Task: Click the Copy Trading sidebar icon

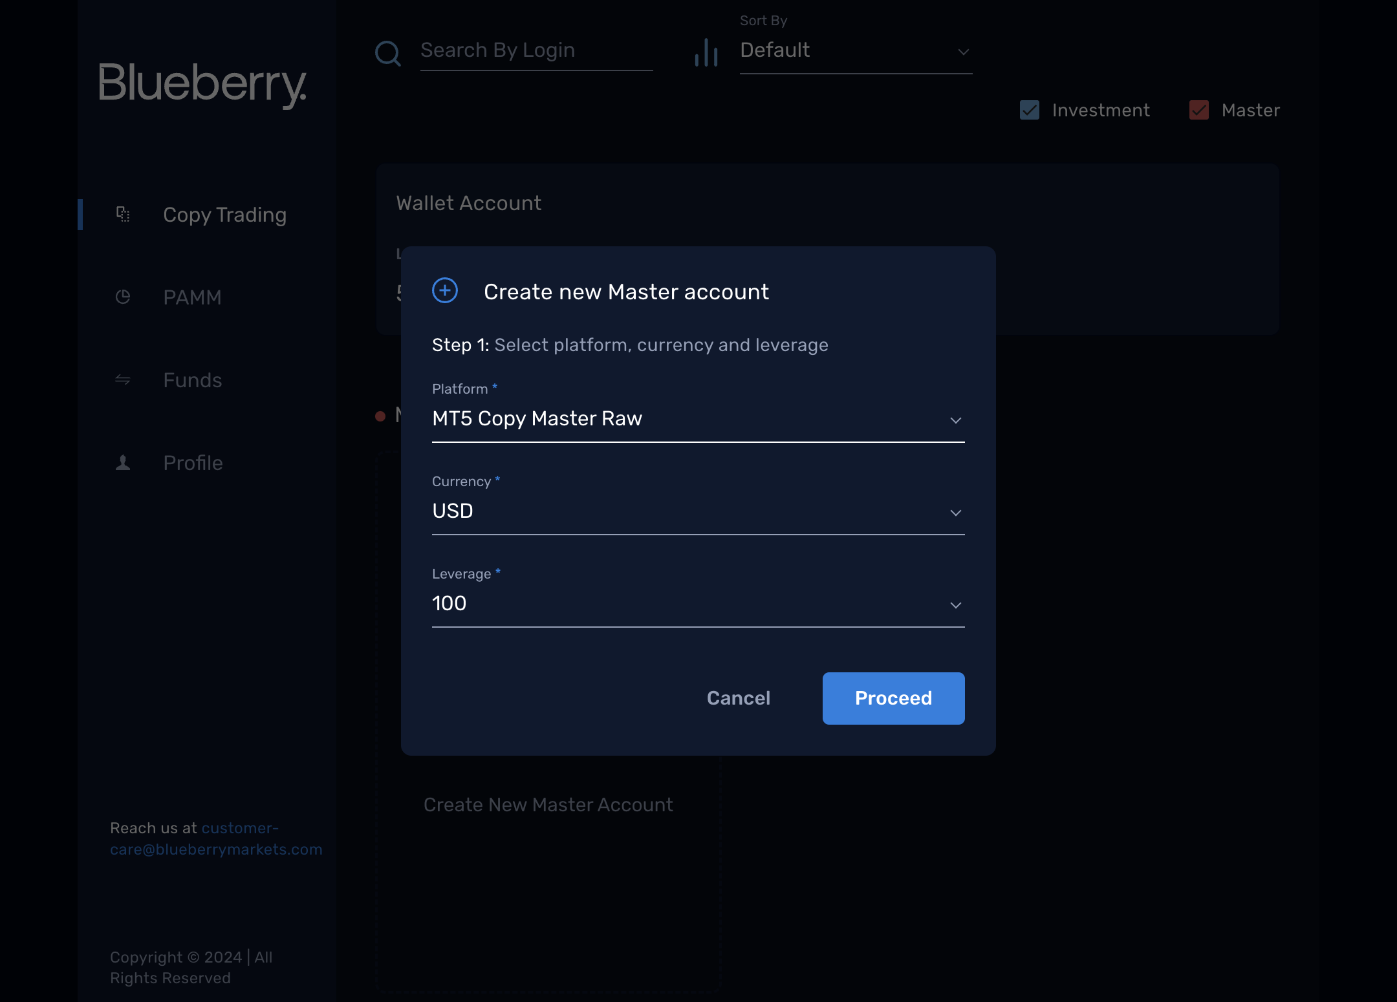Action: (123, 214)
